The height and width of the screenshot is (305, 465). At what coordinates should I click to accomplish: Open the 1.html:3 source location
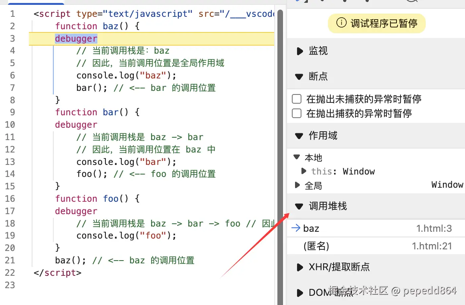[434, 228]
